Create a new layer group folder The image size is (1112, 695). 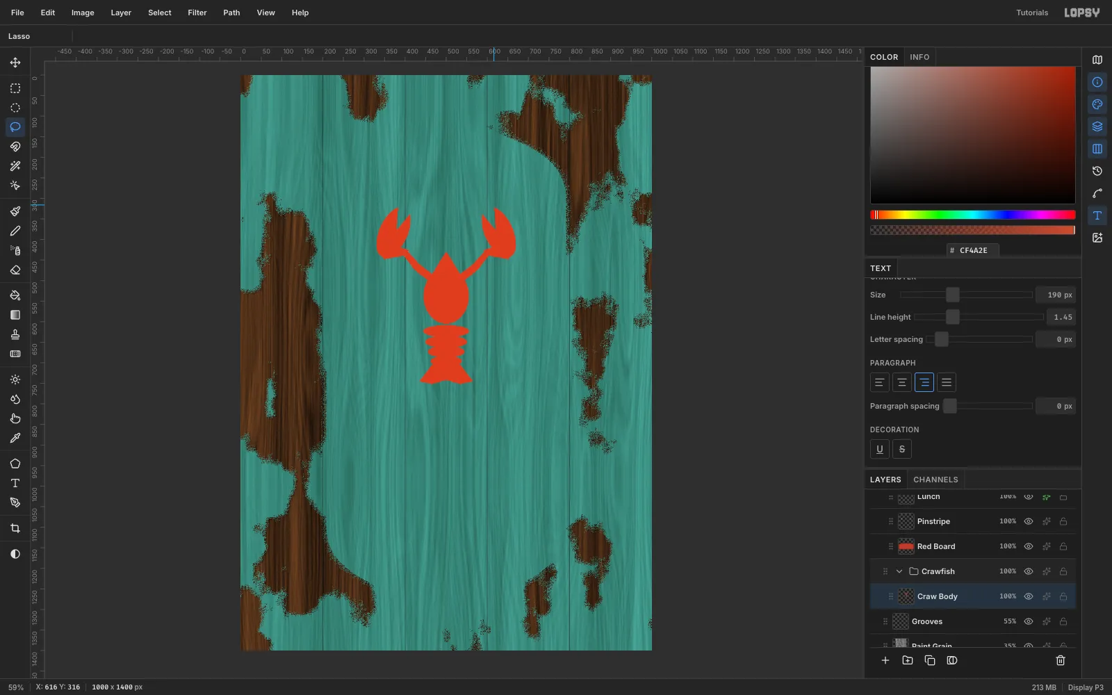coord(908,660)
